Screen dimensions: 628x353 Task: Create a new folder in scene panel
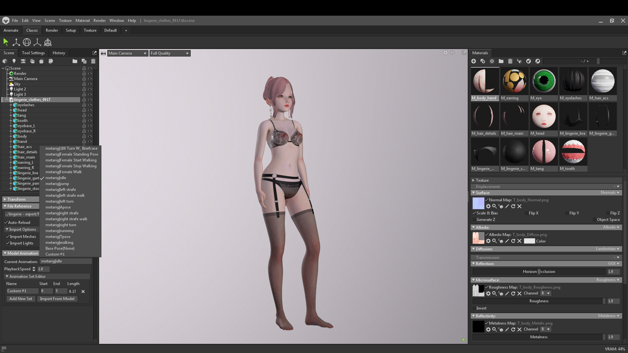pyautogui.click(x=75, y=61)
